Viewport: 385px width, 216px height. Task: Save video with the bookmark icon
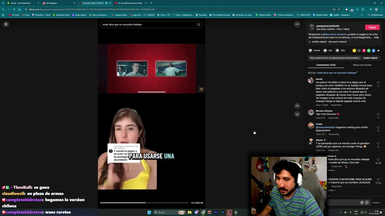[x=337, y=50]
